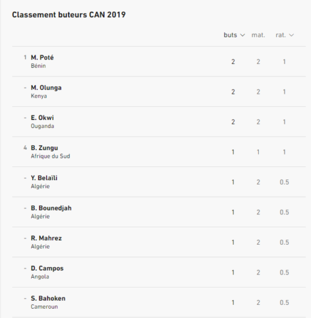Select the mat. column header
311x318 pixels.
pos(258,35)
